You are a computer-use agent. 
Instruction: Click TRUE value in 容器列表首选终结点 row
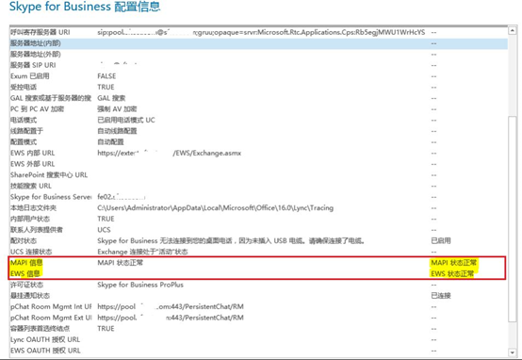pos(106,329)
